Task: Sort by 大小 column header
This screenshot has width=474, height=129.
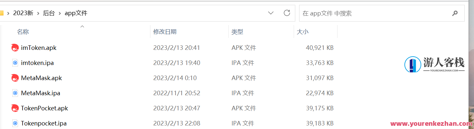Action: click(x=302, y=32)
